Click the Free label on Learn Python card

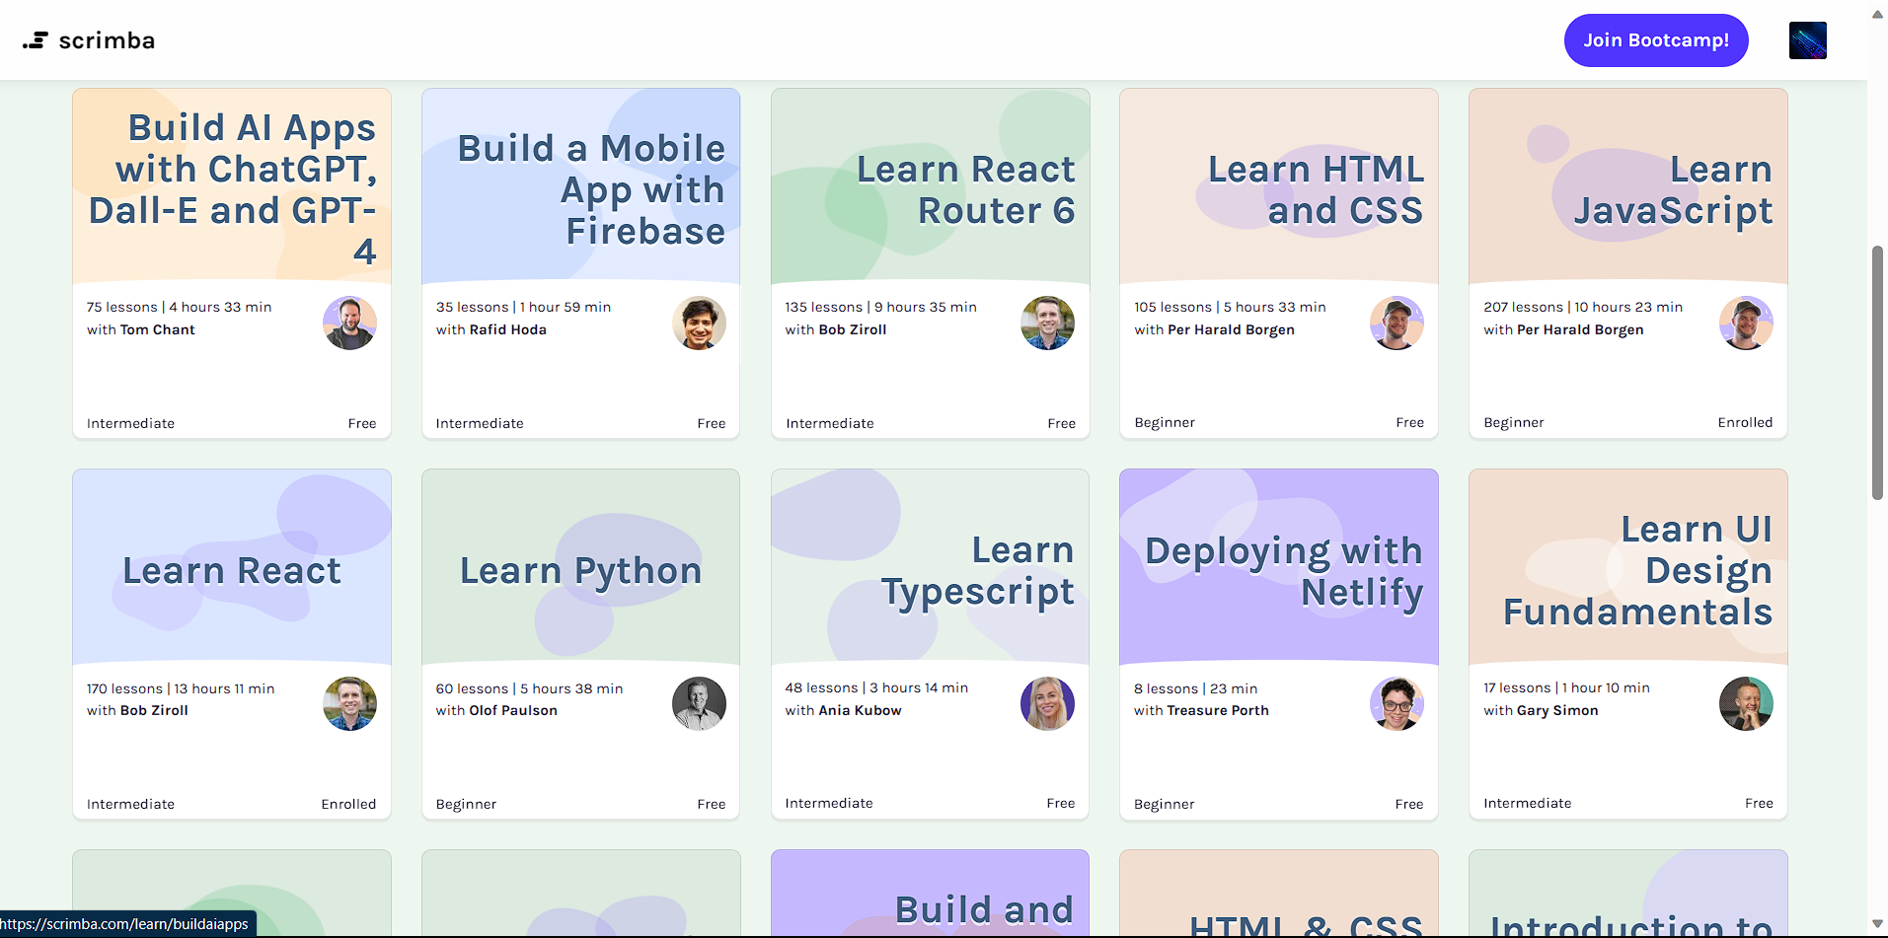711,804
